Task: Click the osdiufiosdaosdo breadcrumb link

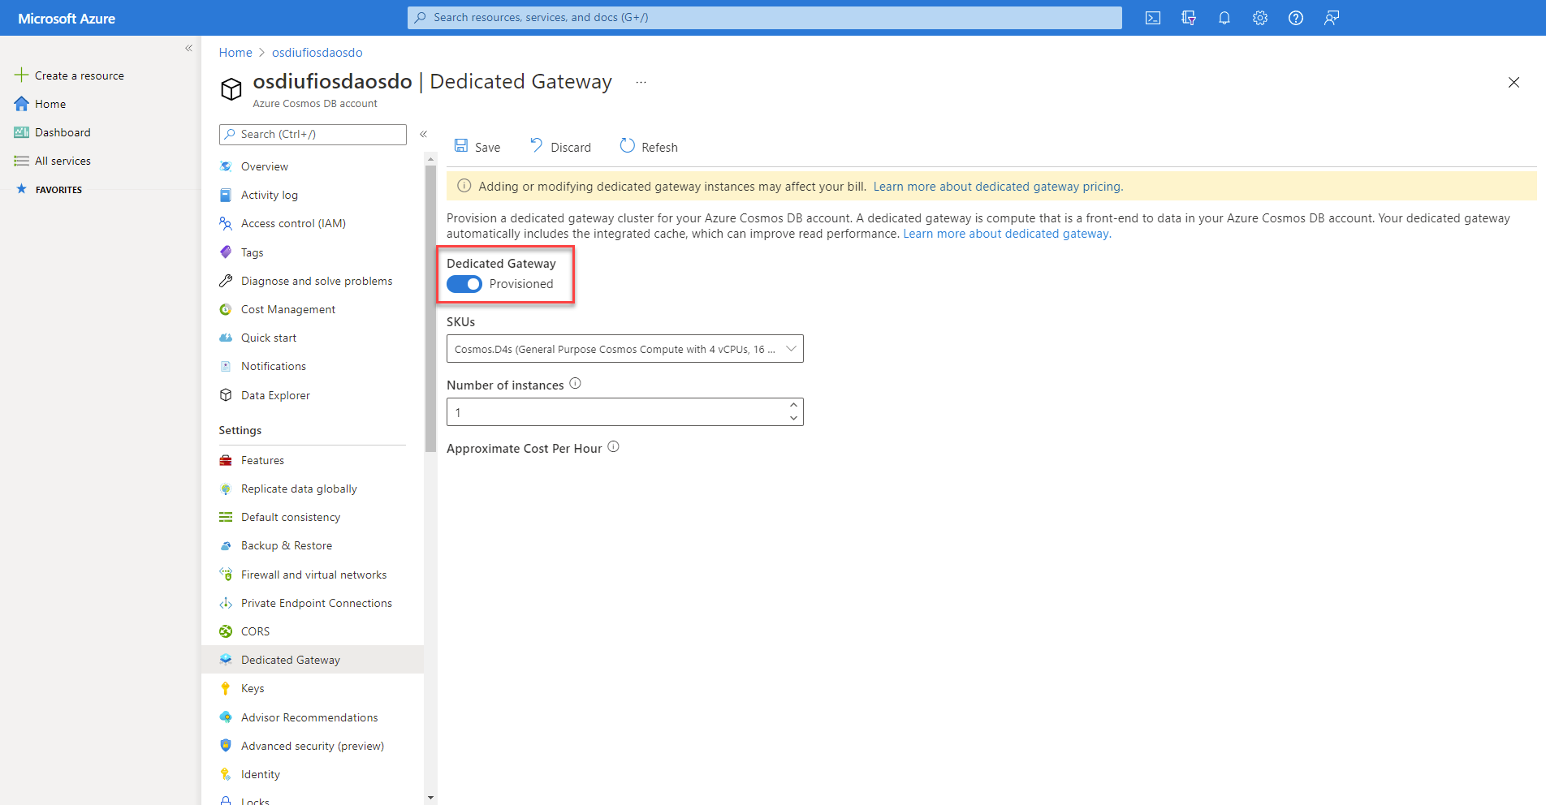Action: click(317, 53)
